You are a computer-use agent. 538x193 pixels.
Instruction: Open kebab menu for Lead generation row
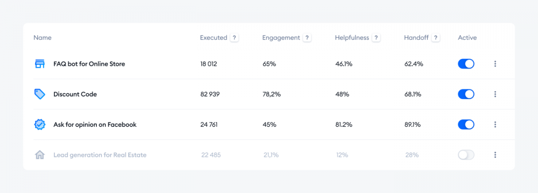click(x=495, y=155)
